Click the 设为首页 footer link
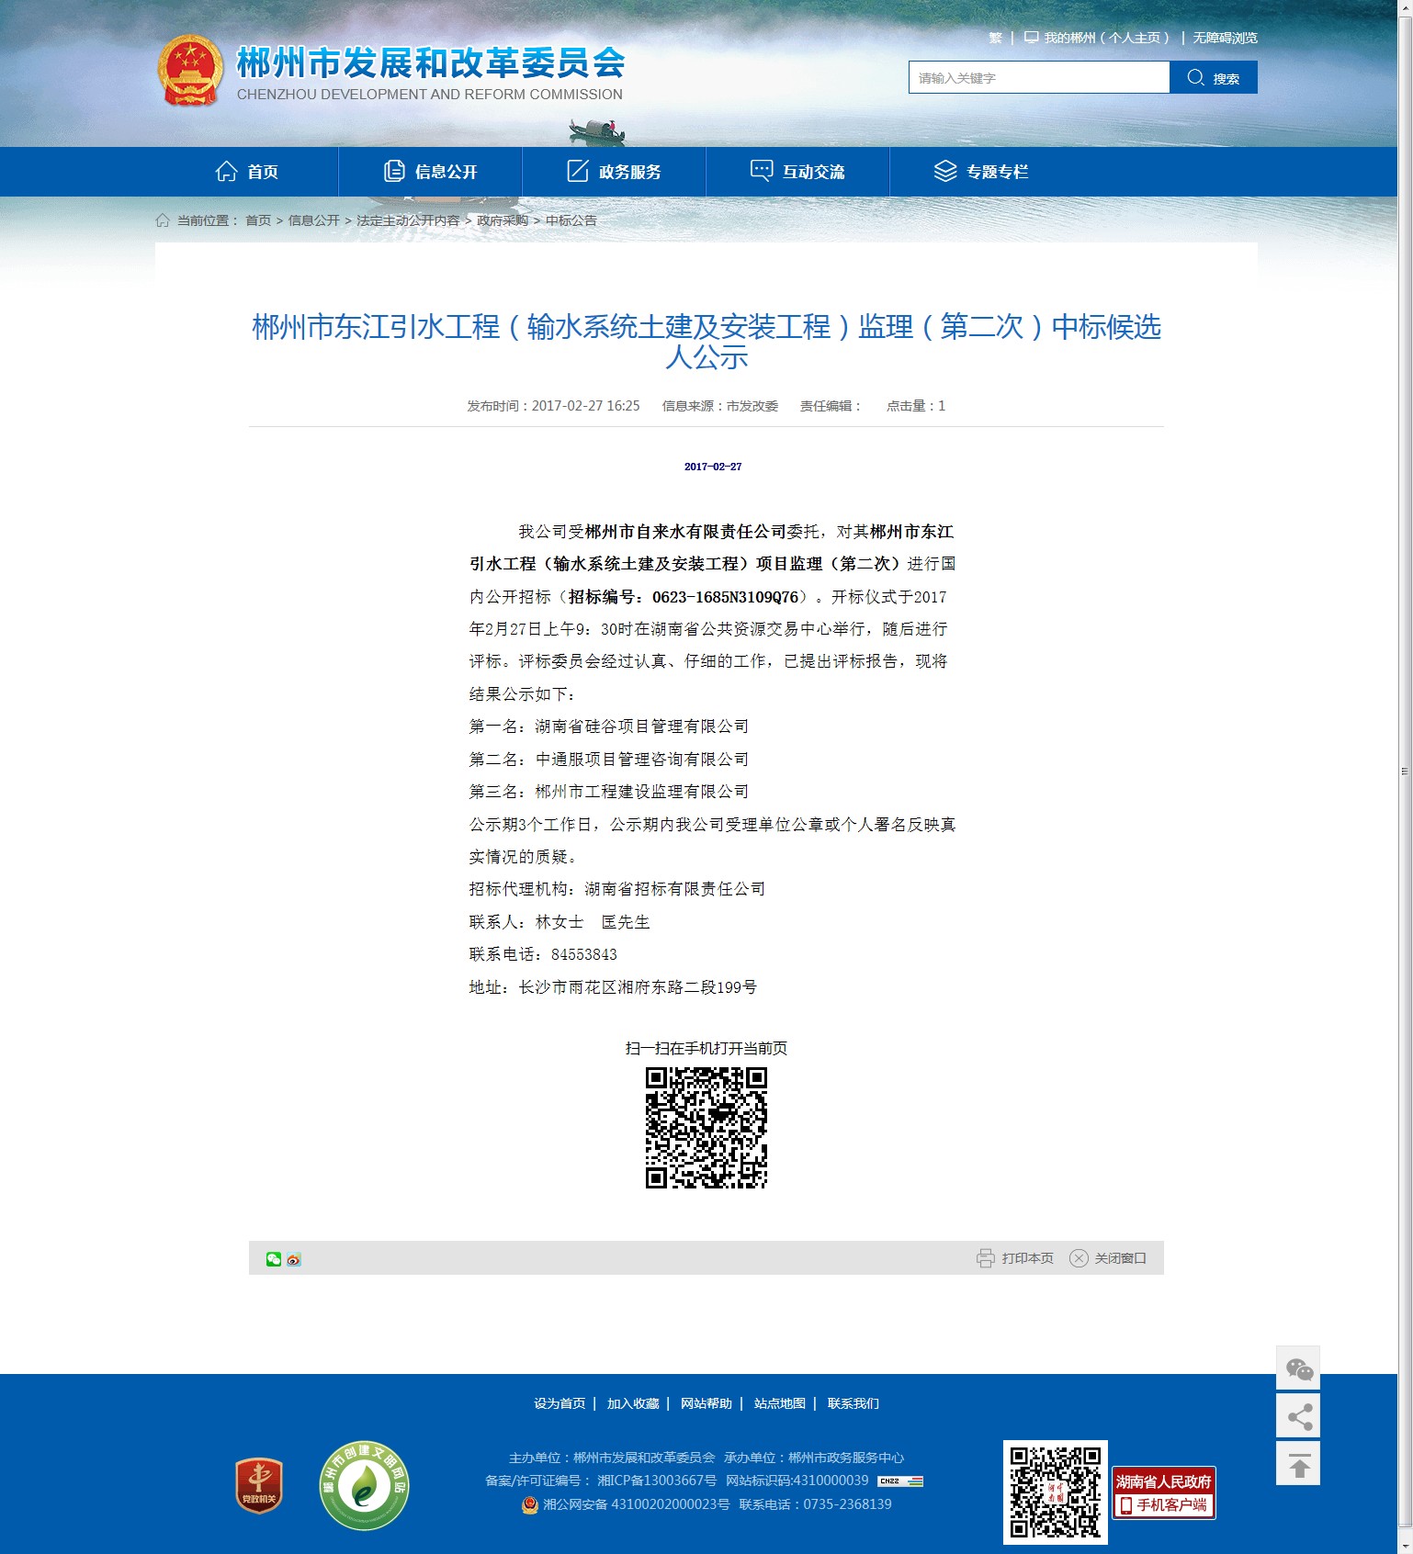Image resolution: width=1413 pixels, height=1554 pixels. pos(560,1403)
